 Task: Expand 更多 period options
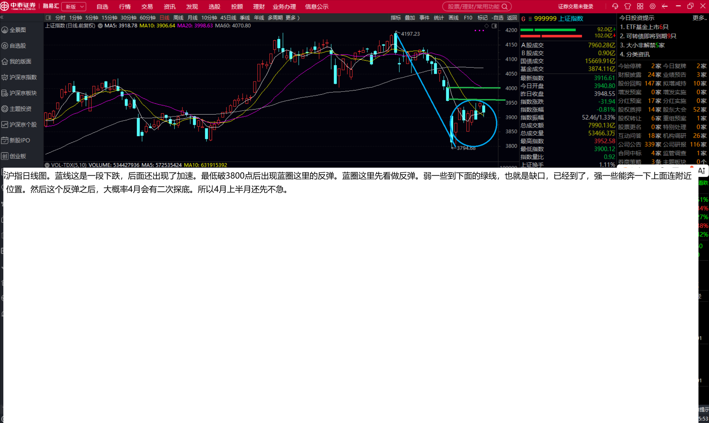293,18
